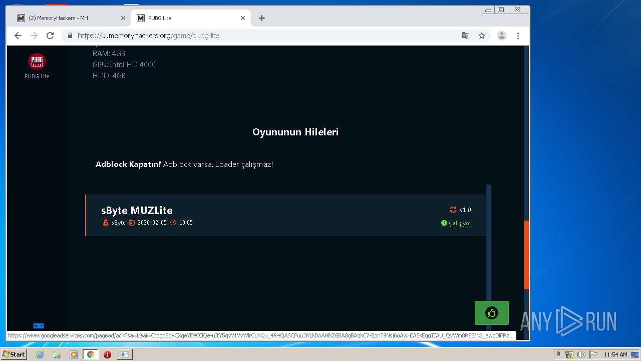641x361 pixels.
Task: Click the last taskbar application icon
Action: (124, 354)
